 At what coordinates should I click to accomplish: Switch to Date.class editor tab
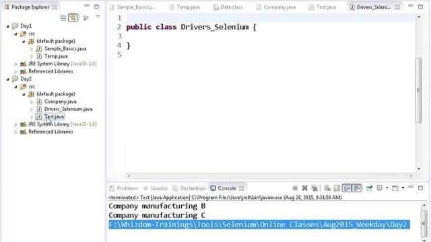click(x=228, y=7)
